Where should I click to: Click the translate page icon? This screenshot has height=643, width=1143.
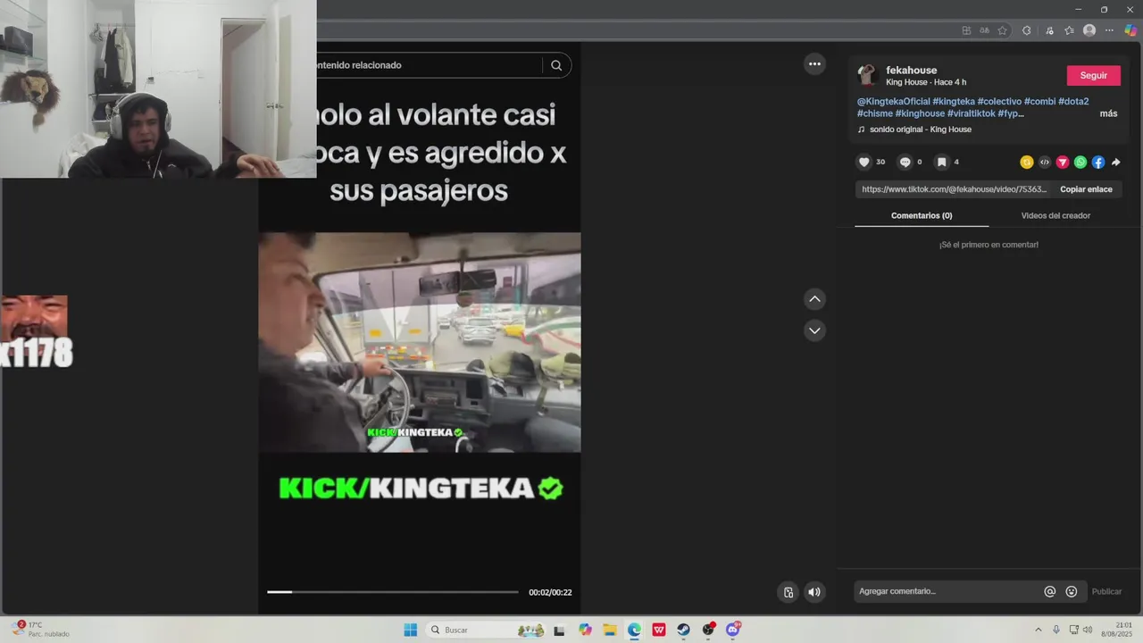pyautogui.click(x=984, y=30)
